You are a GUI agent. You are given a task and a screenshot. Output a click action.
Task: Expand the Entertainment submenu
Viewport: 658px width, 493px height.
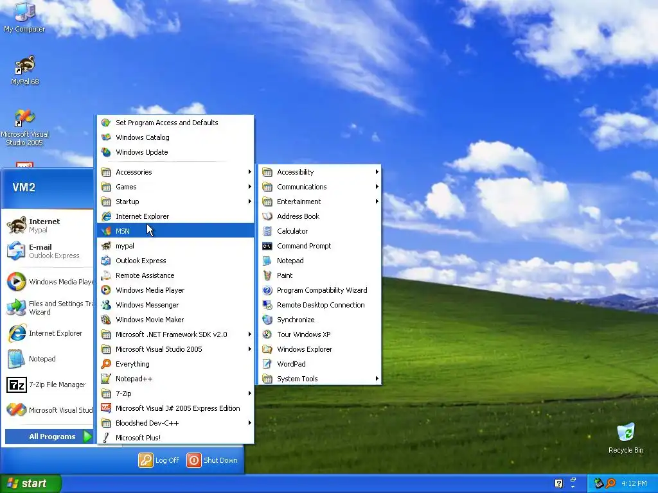[x=320, y=202]
